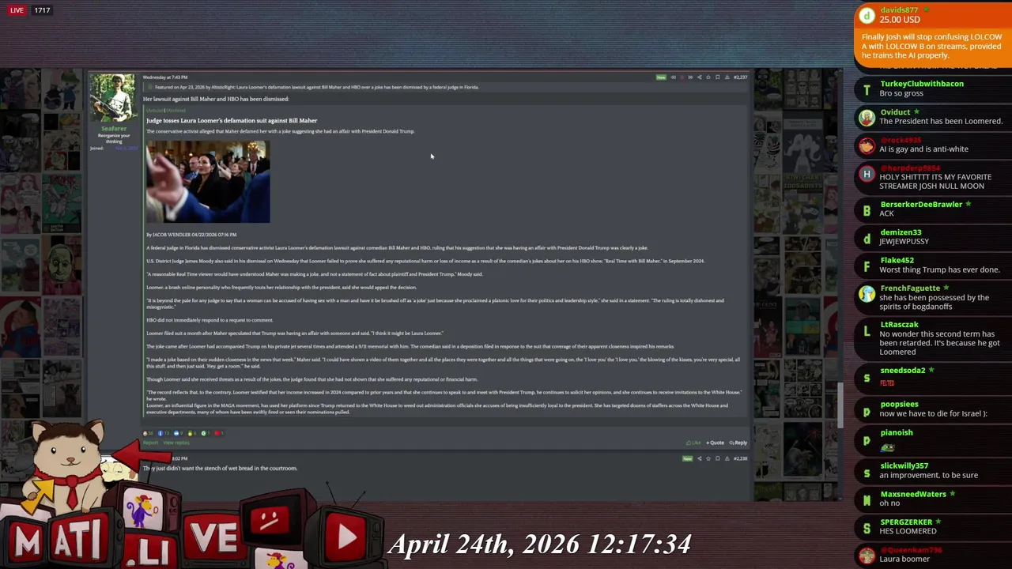Click Oviduct avatar in chat
The width and height of the screenshot is (1012, 569).
[x=867, y=118]
